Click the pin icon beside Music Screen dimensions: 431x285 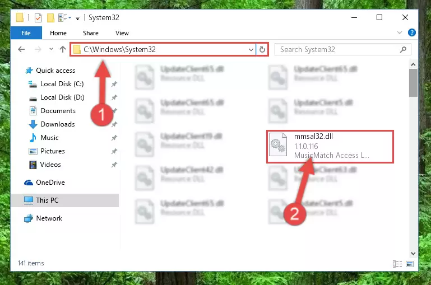coord(114,138)
